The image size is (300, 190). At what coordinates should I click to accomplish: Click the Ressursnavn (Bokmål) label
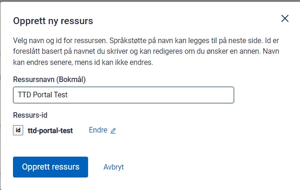pos(50,79)
